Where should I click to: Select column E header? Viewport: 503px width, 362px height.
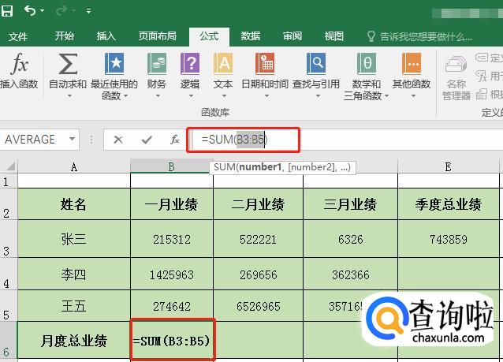448,166
